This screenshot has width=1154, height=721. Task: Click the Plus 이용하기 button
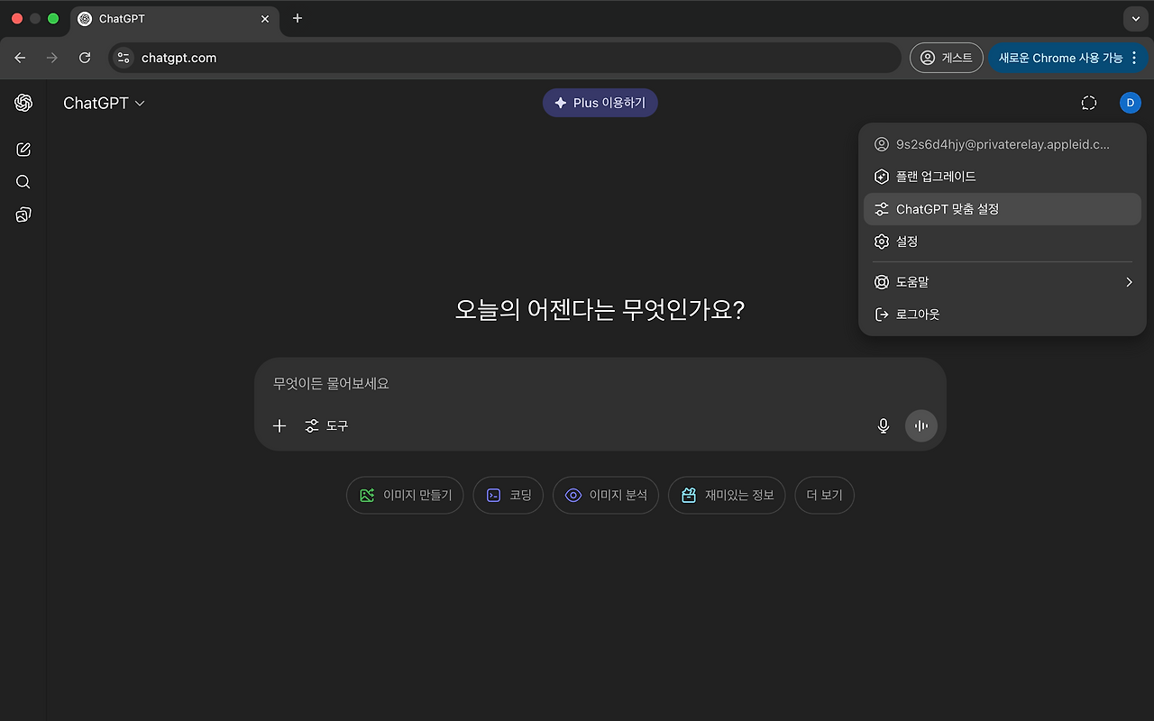click(600, 103)
